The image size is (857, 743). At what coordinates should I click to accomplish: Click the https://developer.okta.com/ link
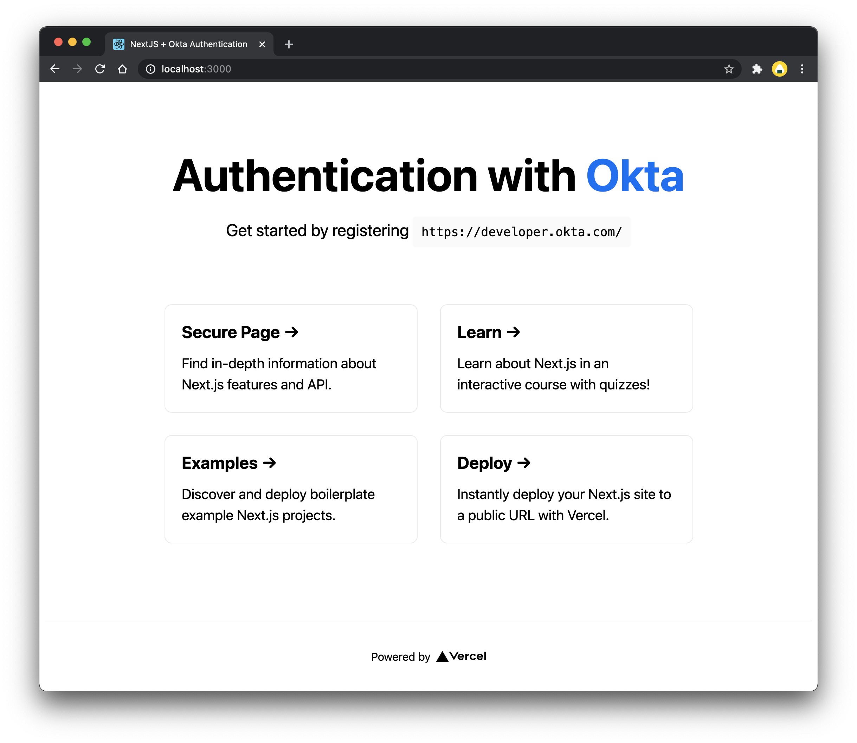point(521,232)
